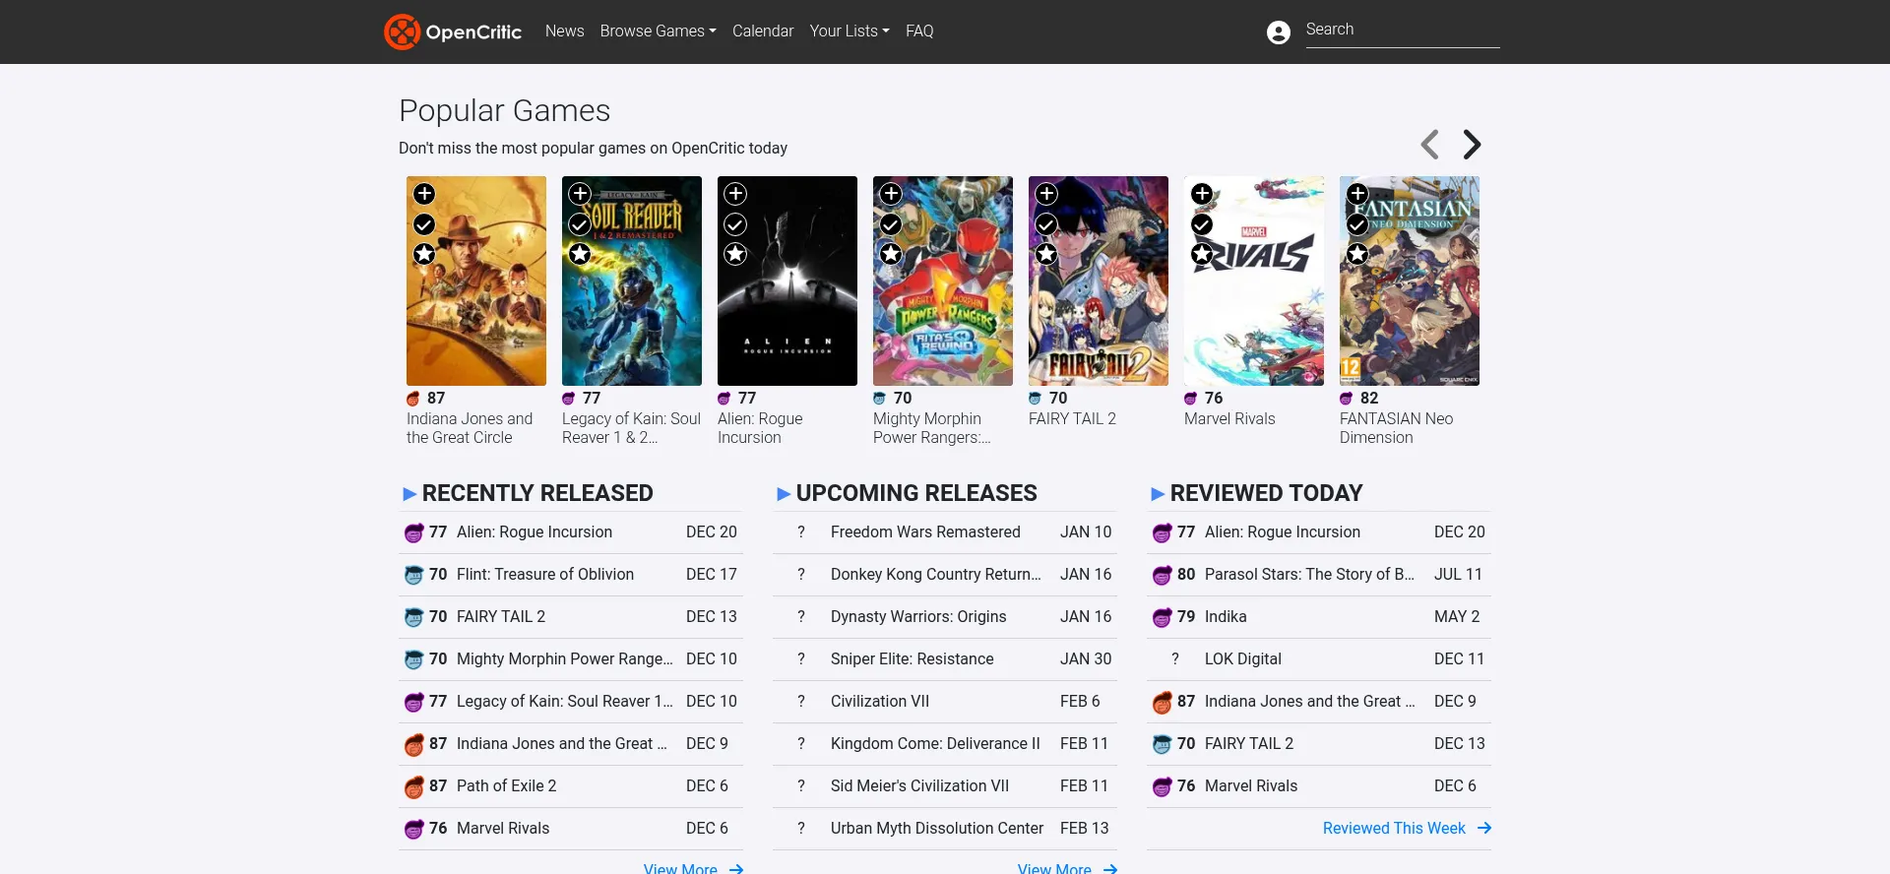This screenshot has width=1890, height=874.
Task: Open the Calendar nav item
Action: pos(762,31)
